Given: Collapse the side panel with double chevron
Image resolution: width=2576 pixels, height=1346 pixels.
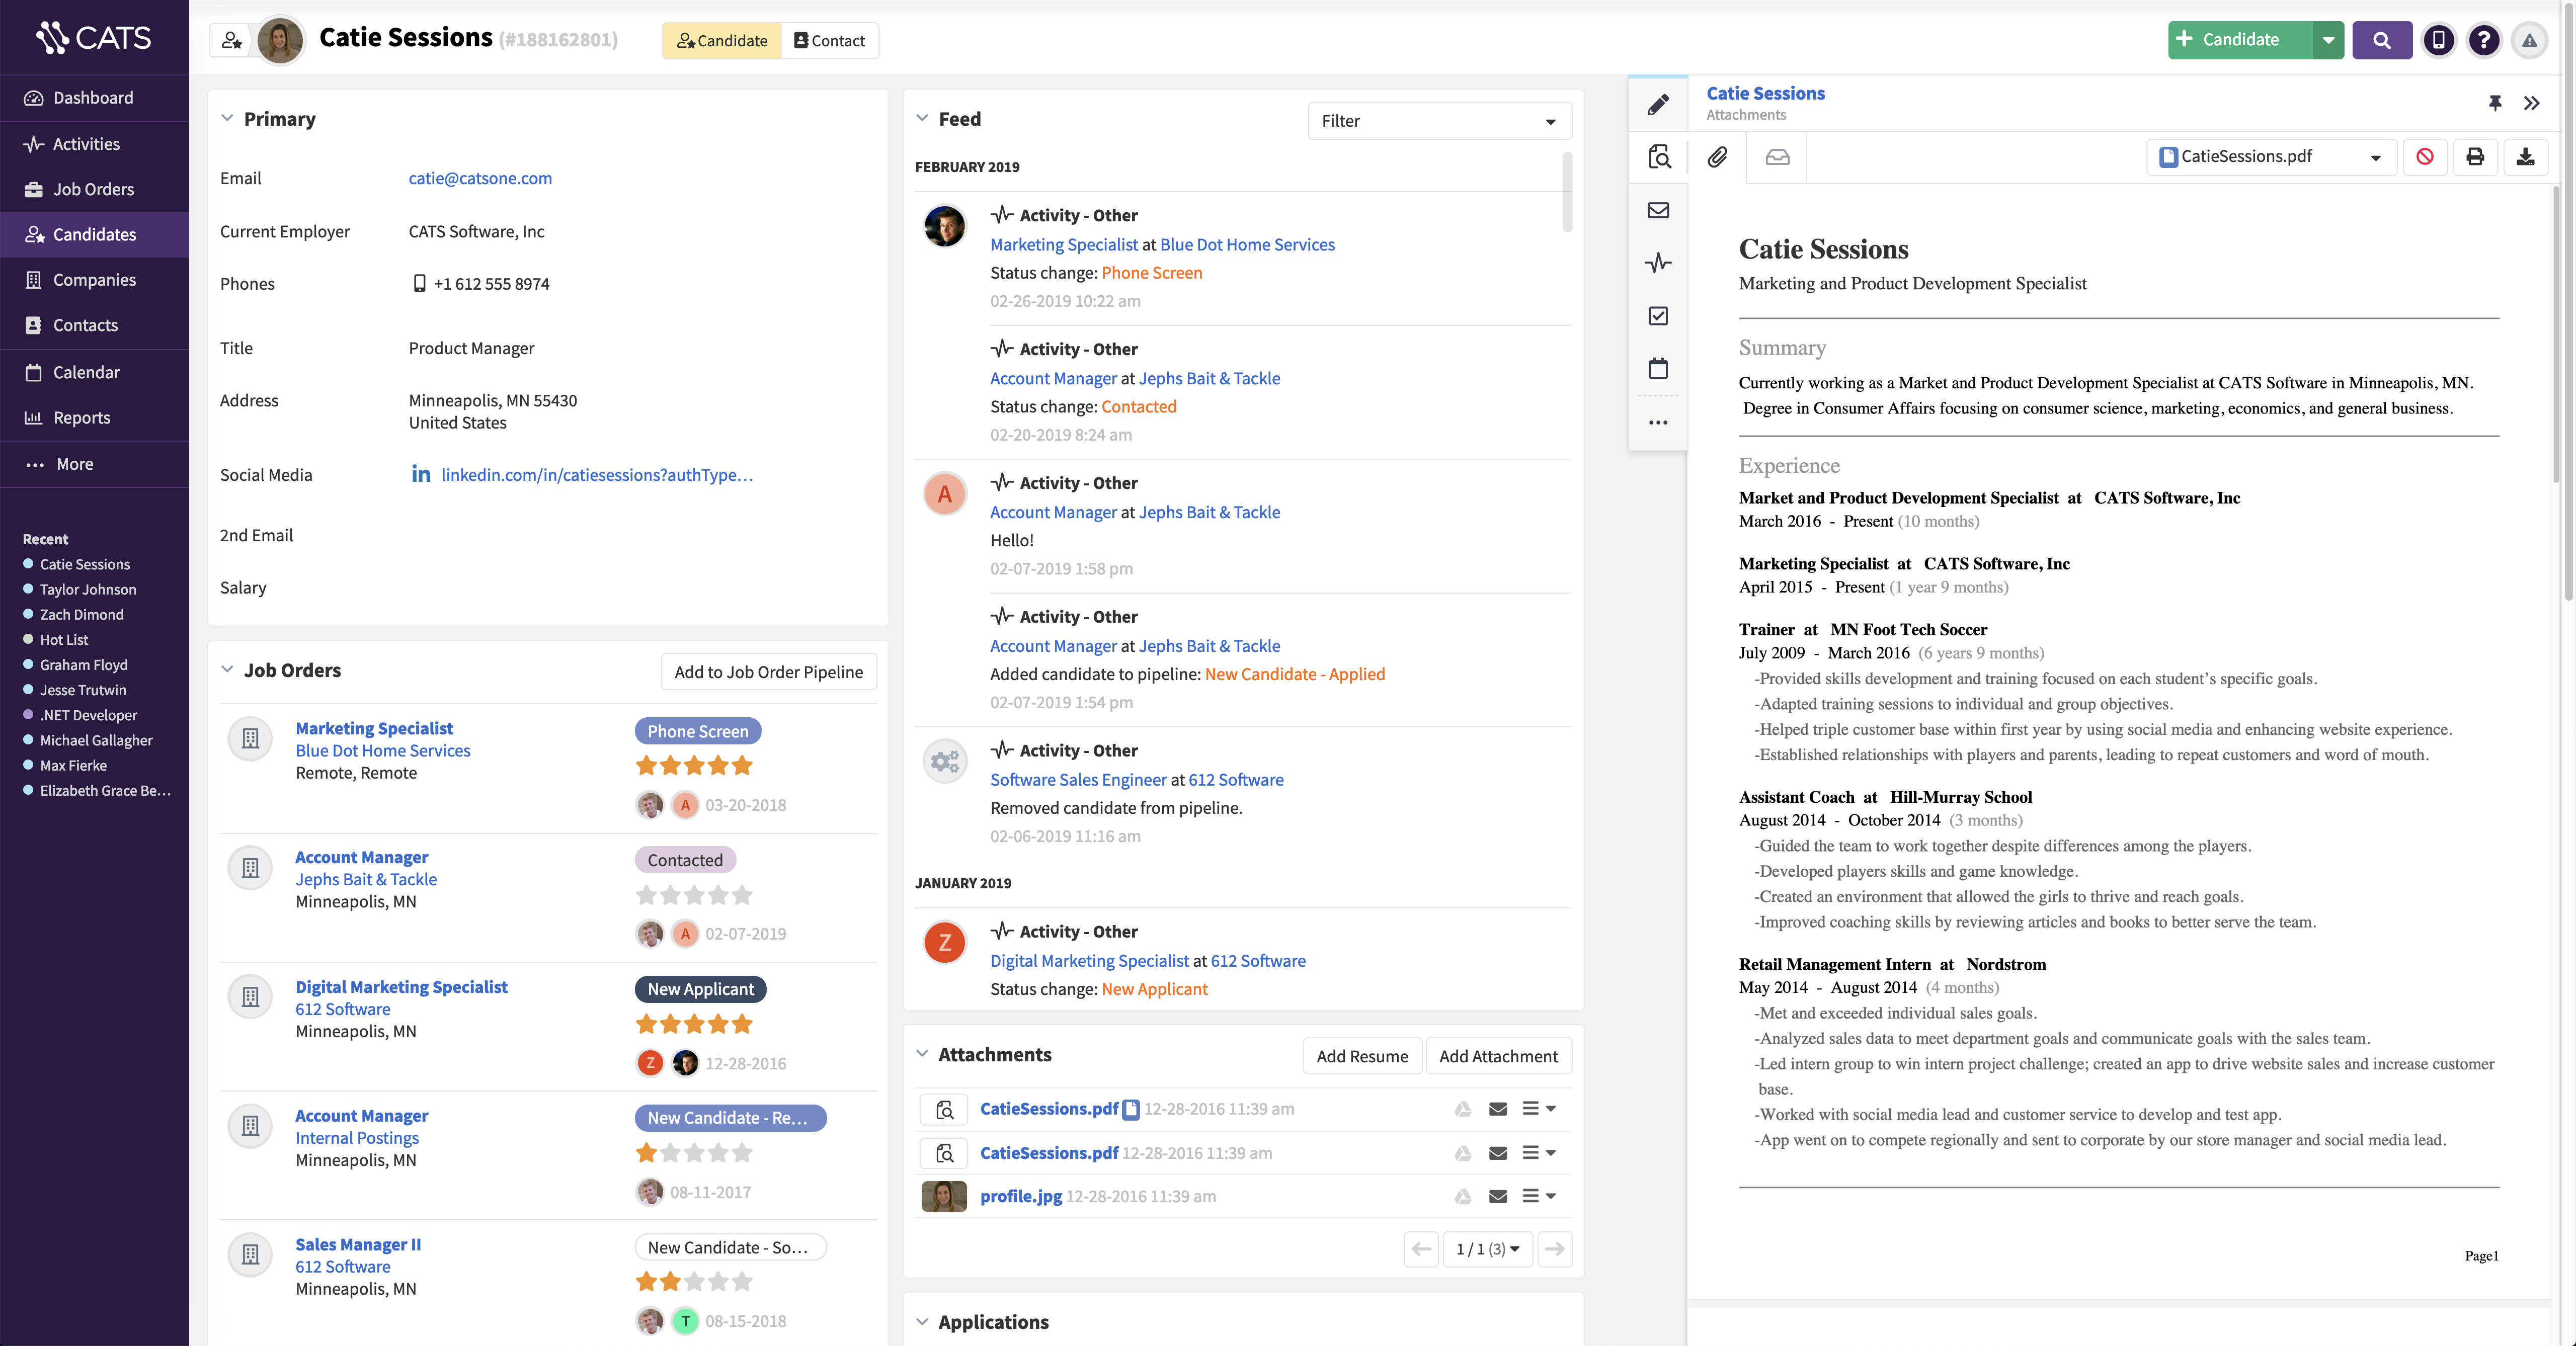Looking at the screenshot, I should tap(2531, 103).
